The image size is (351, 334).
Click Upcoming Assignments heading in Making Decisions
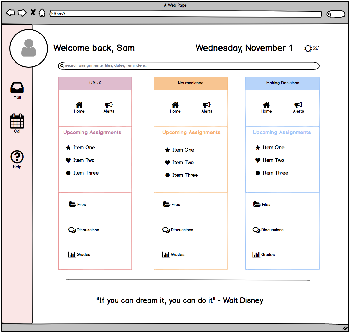[281, 132]
